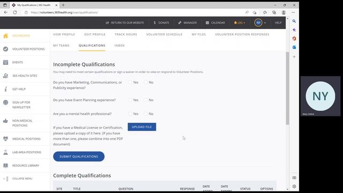Select No for Marketing, Communications experience
Screen dimensions: 343x193
pos(146,82)
